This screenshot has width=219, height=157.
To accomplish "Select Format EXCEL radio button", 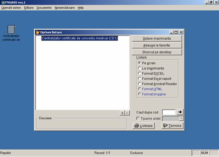I will coord(140,73).
